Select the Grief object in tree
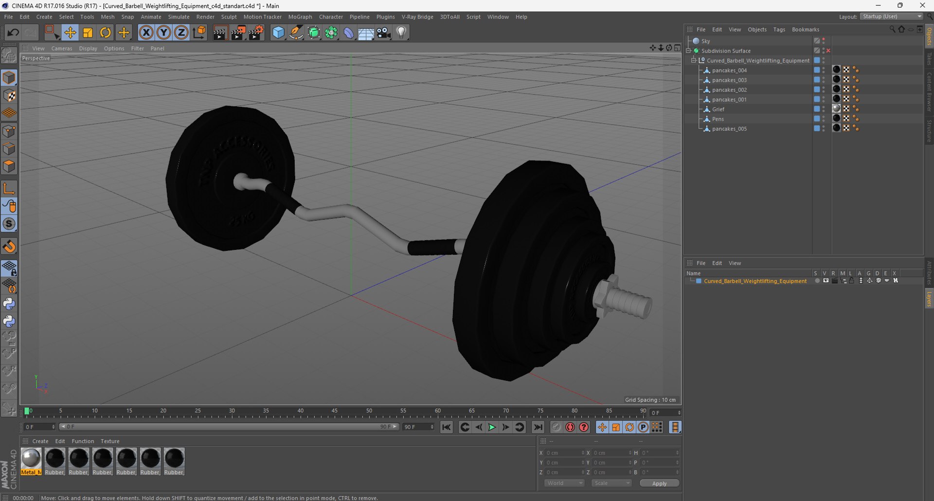Image resolution: width=934 pixels, height=501 pixels. [x=718, y=109]
